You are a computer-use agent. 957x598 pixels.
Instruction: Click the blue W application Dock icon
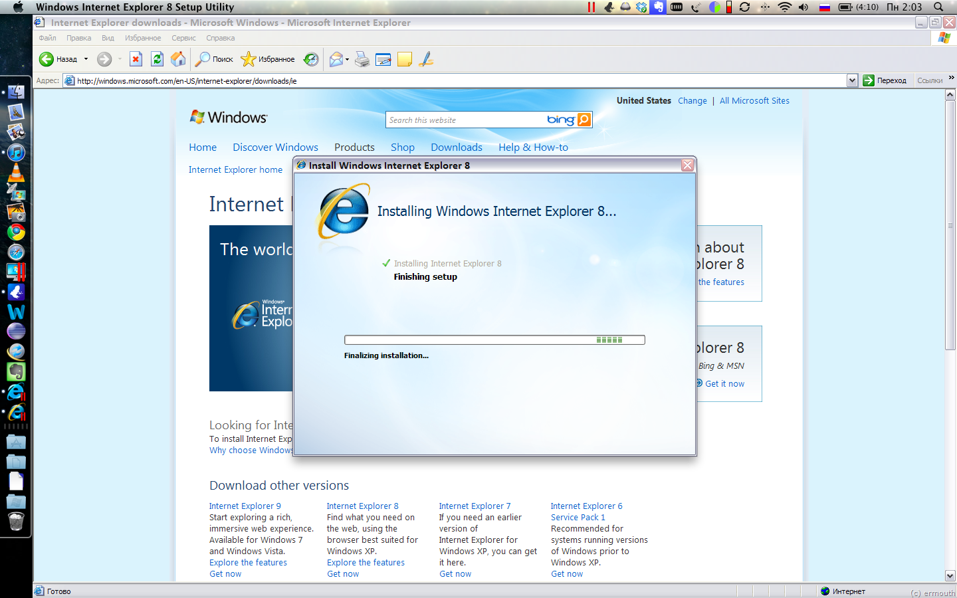pyautogui.click(x=16, y=311)
